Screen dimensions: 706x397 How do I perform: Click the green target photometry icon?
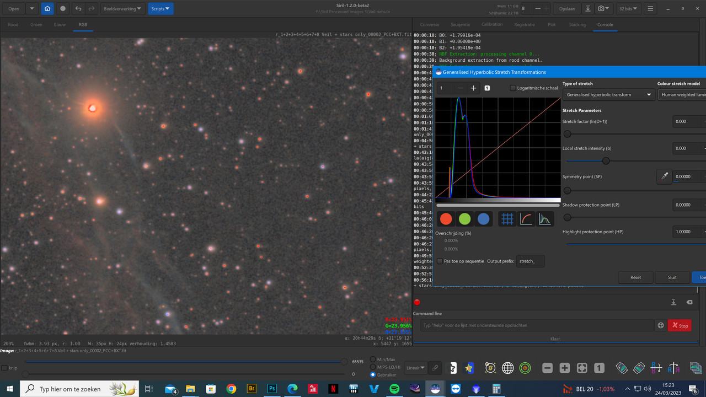pyautogui.click(x=525, y=368)
